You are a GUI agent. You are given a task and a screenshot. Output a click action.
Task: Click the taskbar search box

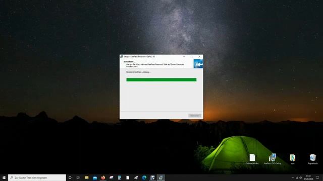point(37,177)
